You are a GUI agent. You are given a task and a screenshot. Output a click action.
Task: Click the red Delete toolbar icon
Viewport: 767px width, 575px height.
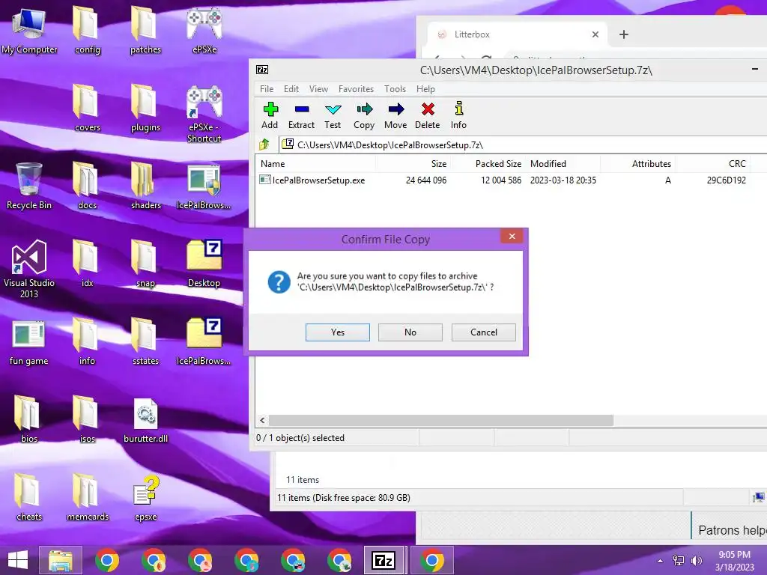(428, 115)
